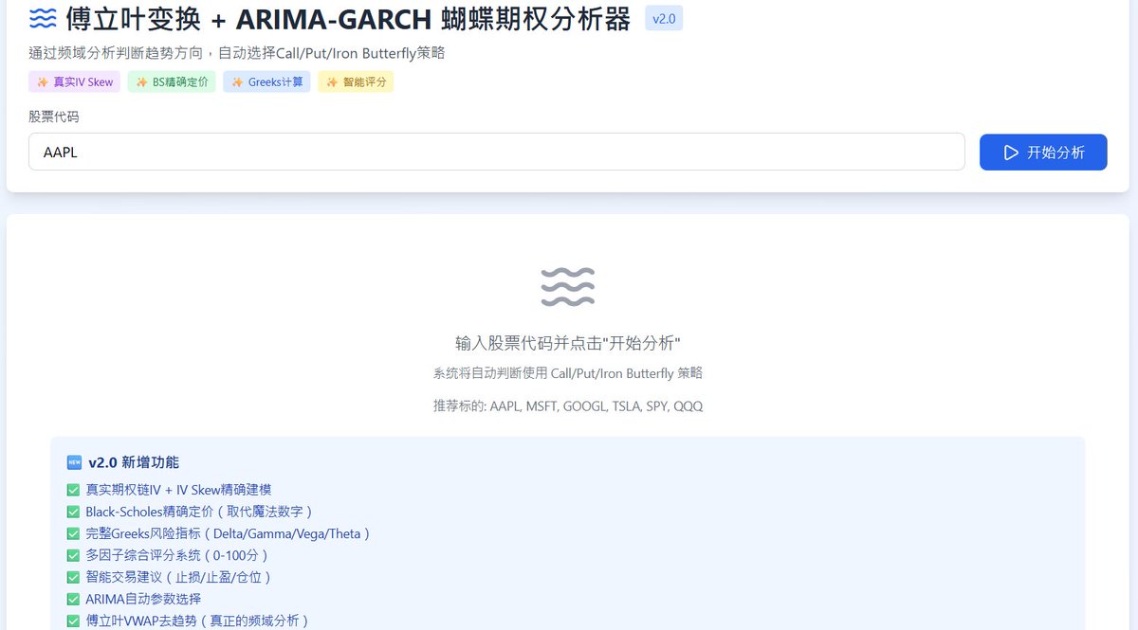Viewport: 1138px width, 630px height.
Task: Click the green check icon for 真实期权链IV
Action: [x=73, y=490]
